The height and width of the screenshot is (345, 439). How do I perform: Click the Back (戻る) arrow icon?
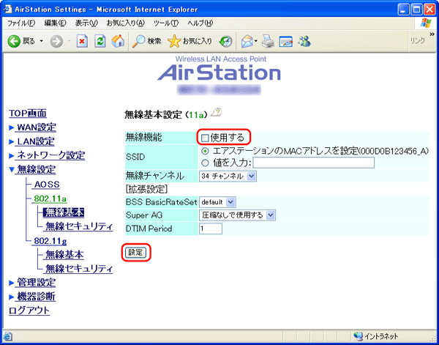(x=14, y=42)
